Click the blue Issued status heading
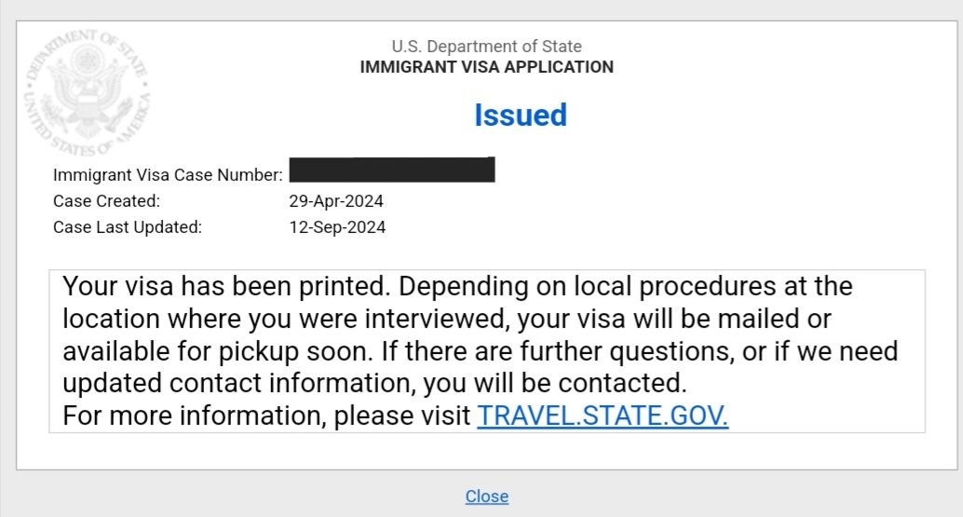Image resolution: width=963 pixels, height=517 pixels. click(x=521, y=116)
